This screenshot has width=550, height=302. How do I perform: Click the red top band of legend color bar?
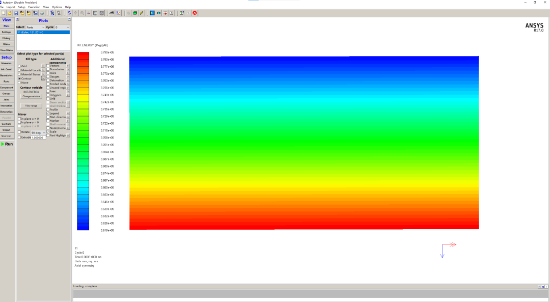click(83, 56)
